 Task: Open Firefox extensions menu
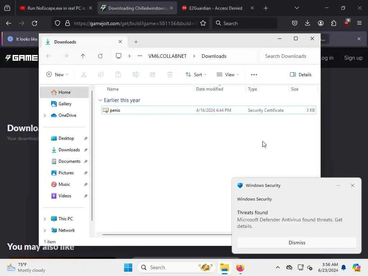333,23
